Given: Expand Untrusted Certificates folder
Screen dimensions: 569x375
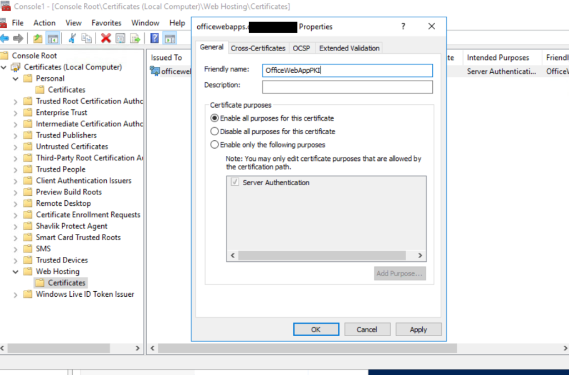Looking at the screenshot, I should (x=15, y=147).
